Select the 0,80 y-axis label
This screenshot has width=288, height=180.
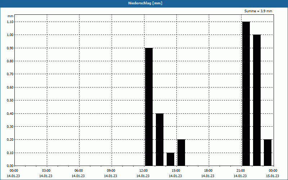pos(10,61)
